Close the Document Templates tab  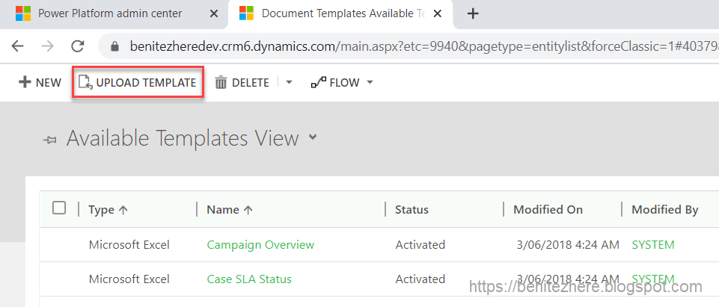438,13
